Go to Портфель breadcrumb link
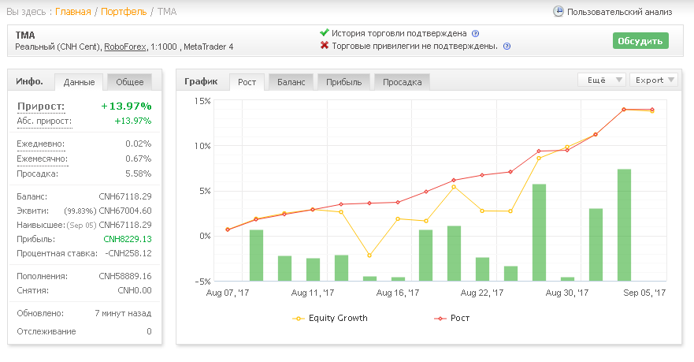 124,12
